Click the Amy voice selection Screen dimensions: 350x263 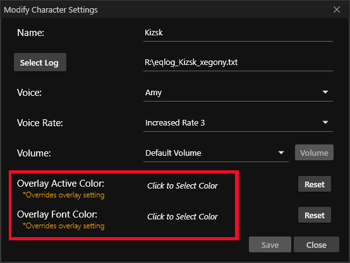[154, 93]
